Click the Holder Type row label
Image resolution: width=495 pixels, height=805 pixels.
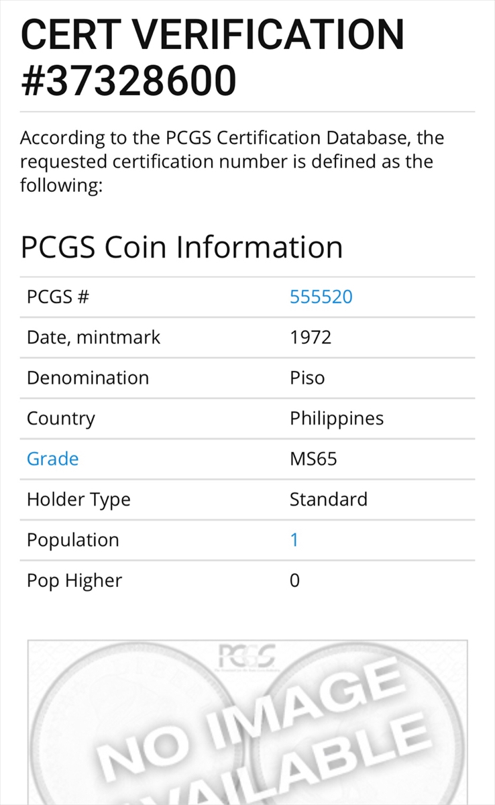pyautogui.click(x=78, y=500)
